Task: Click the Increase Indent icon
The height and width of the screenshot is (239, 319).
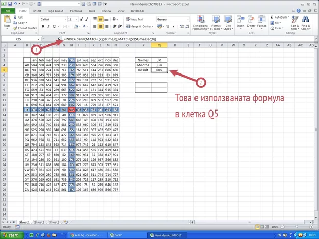Action: click(x=120, y=26)
